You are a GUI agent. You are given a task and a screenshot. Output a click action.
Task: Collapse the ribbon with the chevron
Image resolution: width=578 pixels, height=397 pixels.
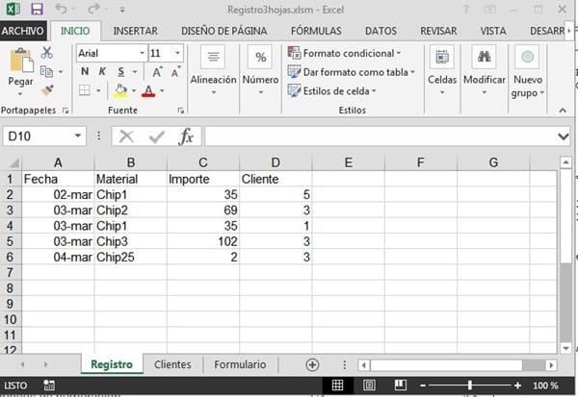[563, 110]
